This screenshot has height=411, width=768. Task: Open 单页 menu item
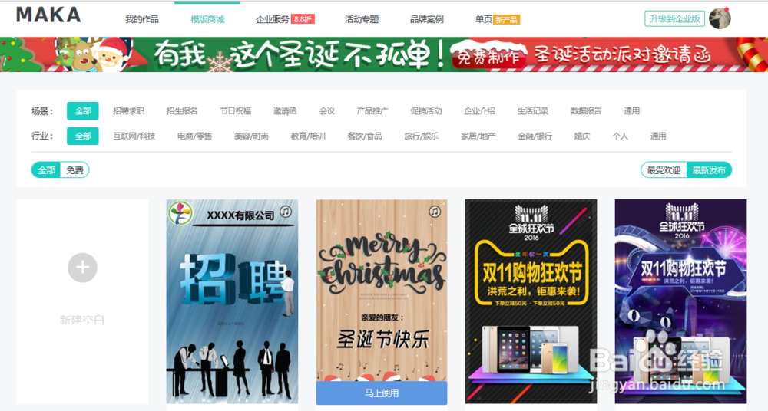483,19
